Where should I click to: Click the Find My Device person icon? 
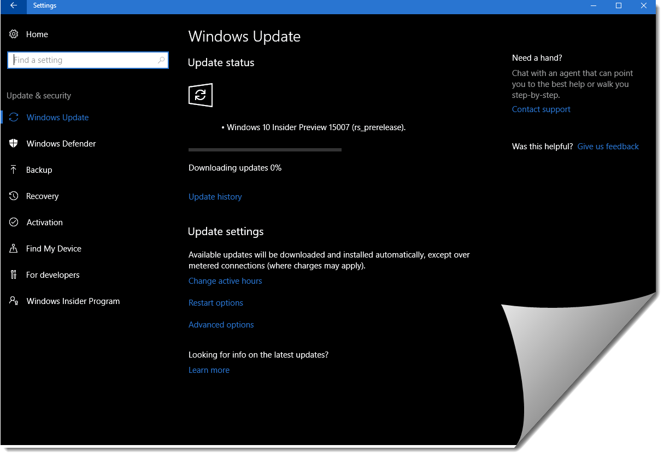point(14,249)
